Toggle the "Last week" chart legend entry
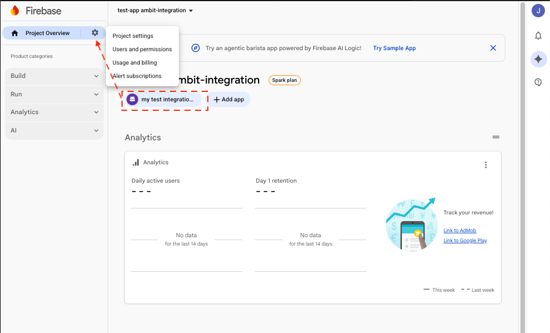The width and height of the screenshot is (550, 333). 478,290
